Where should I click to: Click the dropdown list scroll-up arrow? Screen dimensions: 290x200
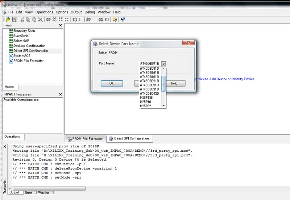tap(163, 69)
